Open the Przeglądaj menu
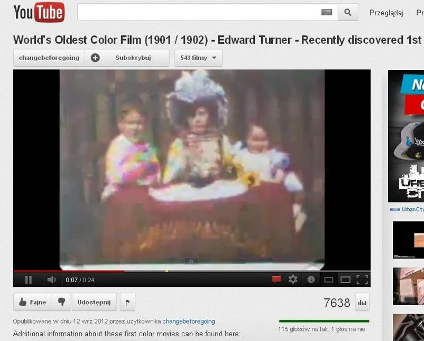424x341 pixels. pyautogui.click(x=386, y=13)
